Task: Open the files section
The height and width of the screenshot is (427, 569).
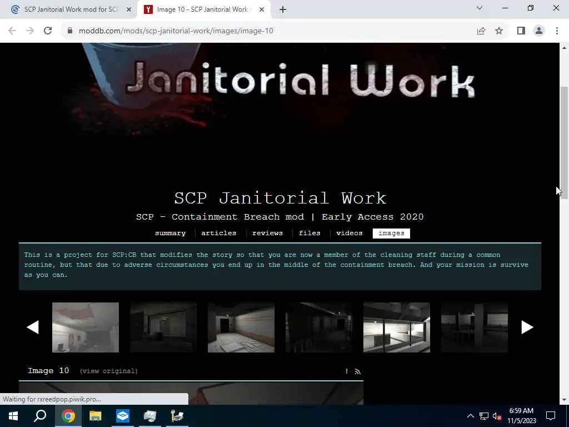Action: pyautogui.click(x=310, y=233)
